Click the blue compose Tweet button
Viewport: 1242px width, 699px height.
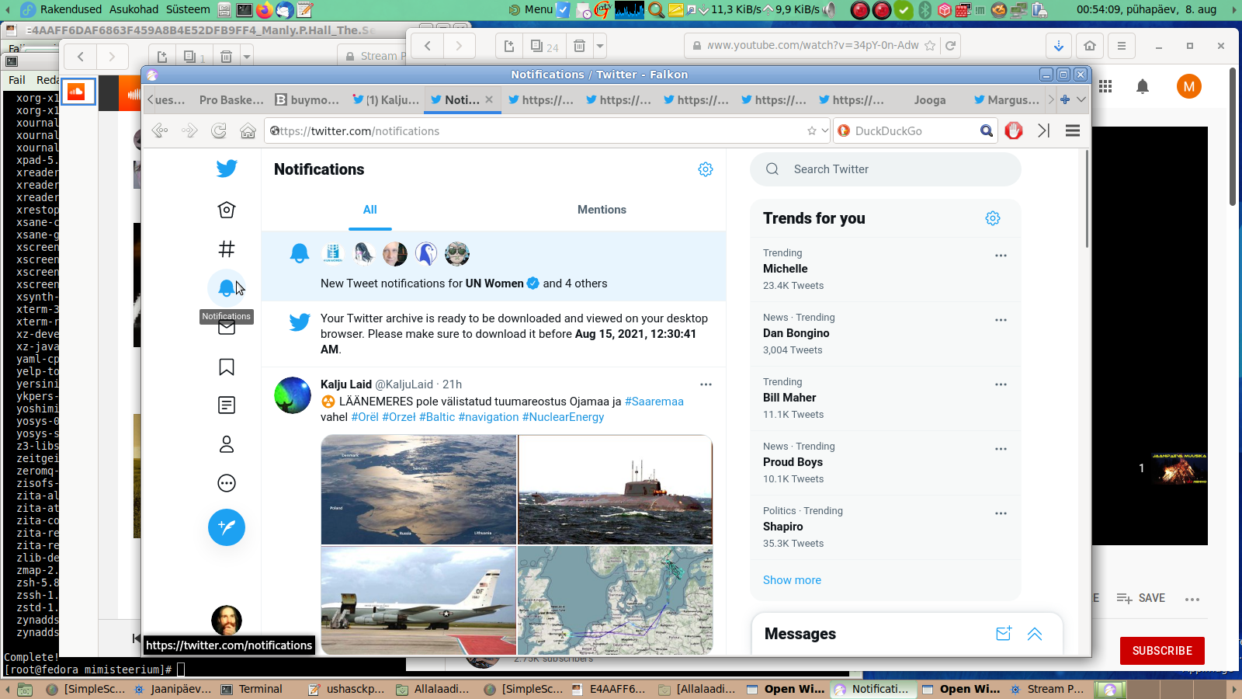[x=227, y=527]
